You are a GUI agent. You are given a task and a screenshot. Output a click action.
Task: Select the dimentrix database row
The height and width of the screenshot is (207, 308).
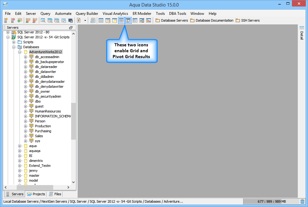point(36,161)
